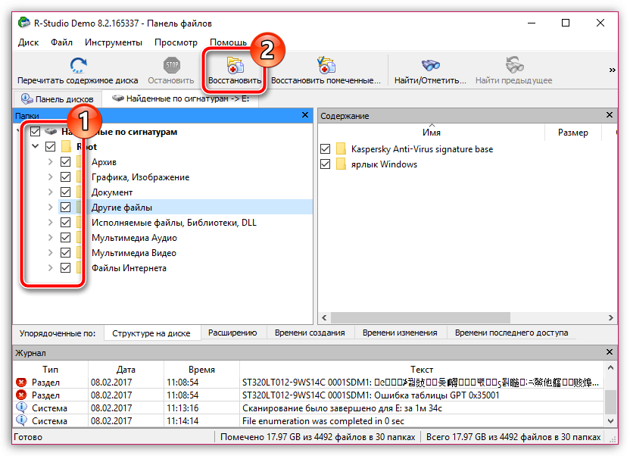The width and height of the screenshot is (630, 456).
Task: Close the Папки panel
Action: coord(305,115)
